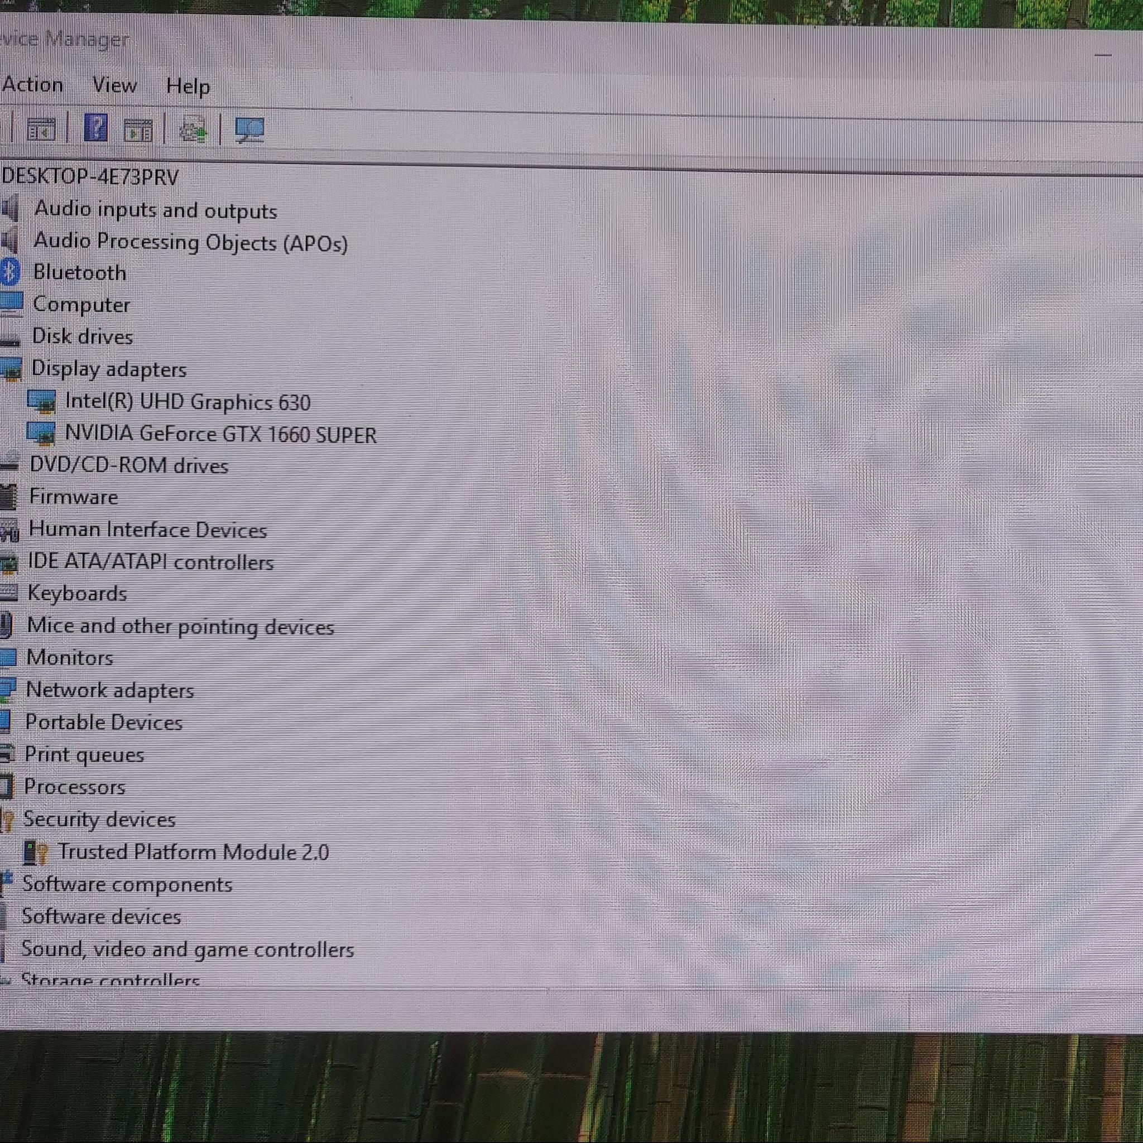Click the Bluetooth category icon
The width and height of the screenshot is (1143, 1143).
pos(10,272)
